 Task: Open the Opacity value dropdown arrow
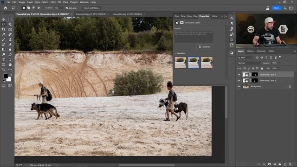(x=279, y=63)
